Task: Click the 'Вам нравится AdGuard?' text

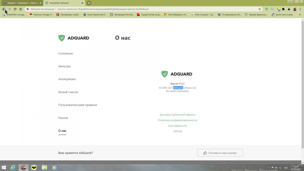Action: click(x=75, y=153)
